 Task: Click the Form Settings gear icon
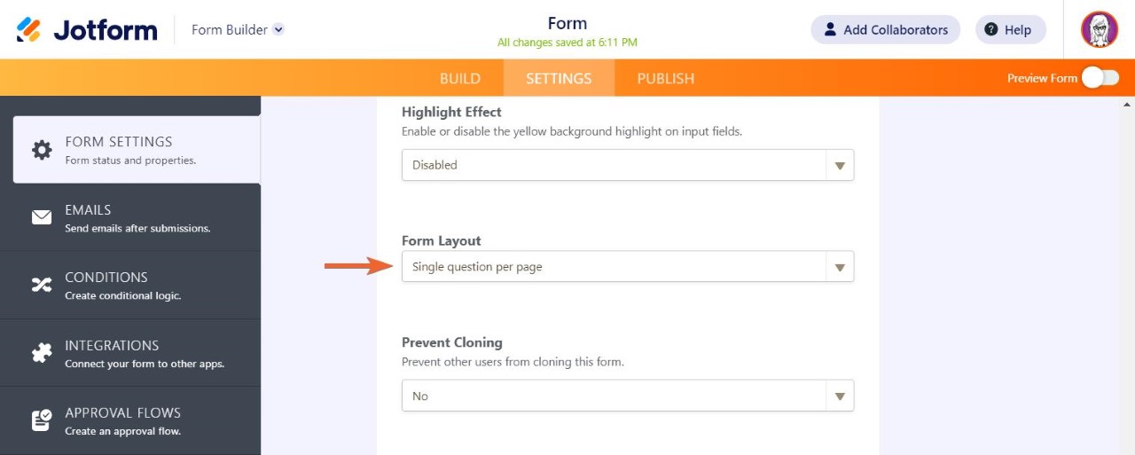tap(42, 150)
